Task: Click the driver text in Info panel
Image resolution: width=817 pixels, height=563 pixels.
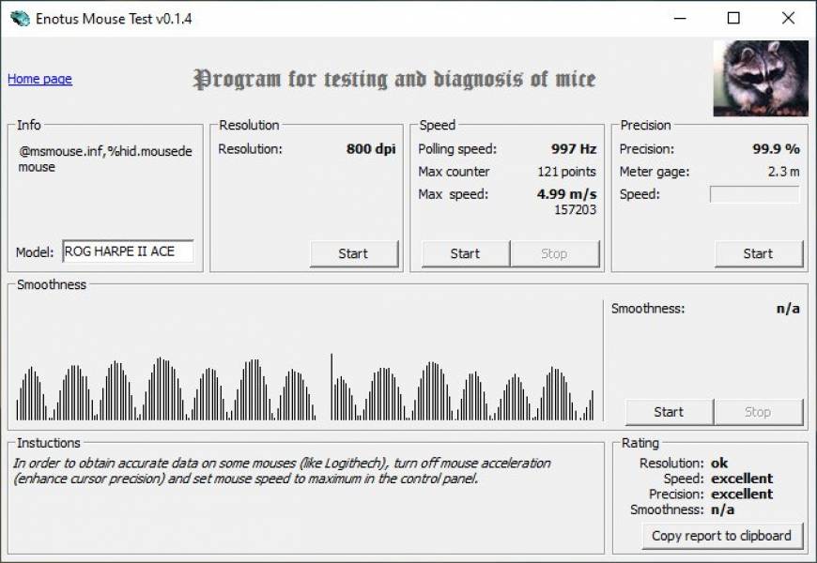Action: pyautogui.click(x=105, y=159)
